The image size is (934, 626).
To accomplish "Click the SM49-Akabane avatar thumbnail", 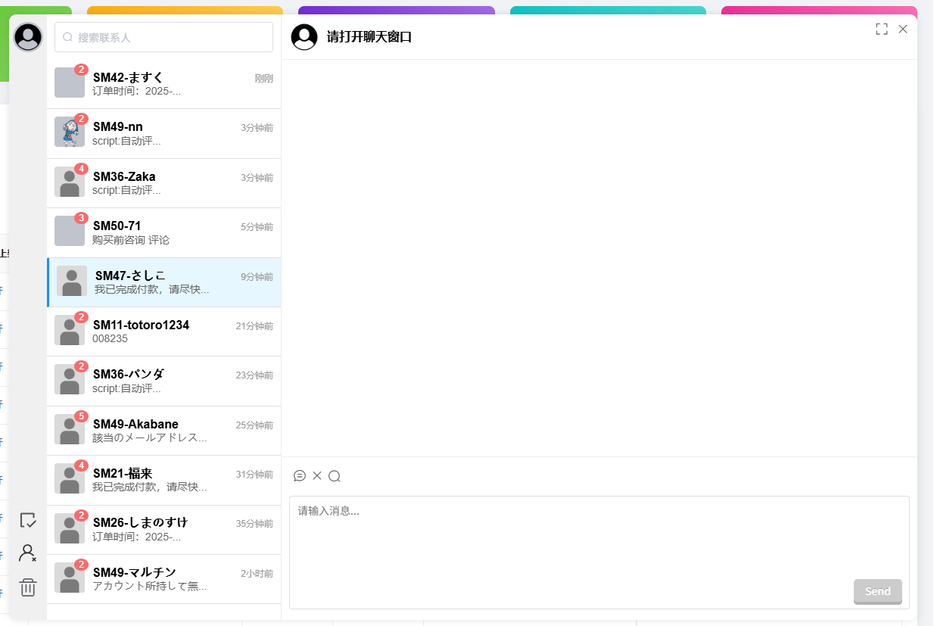I will [x=70, y=430].
